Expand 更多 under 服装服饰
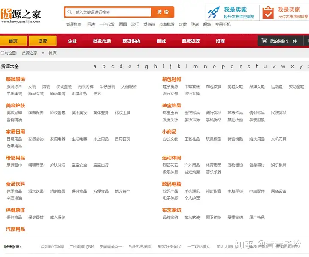Viewport: 309px width, 257px height. click(x=97, y=94)
